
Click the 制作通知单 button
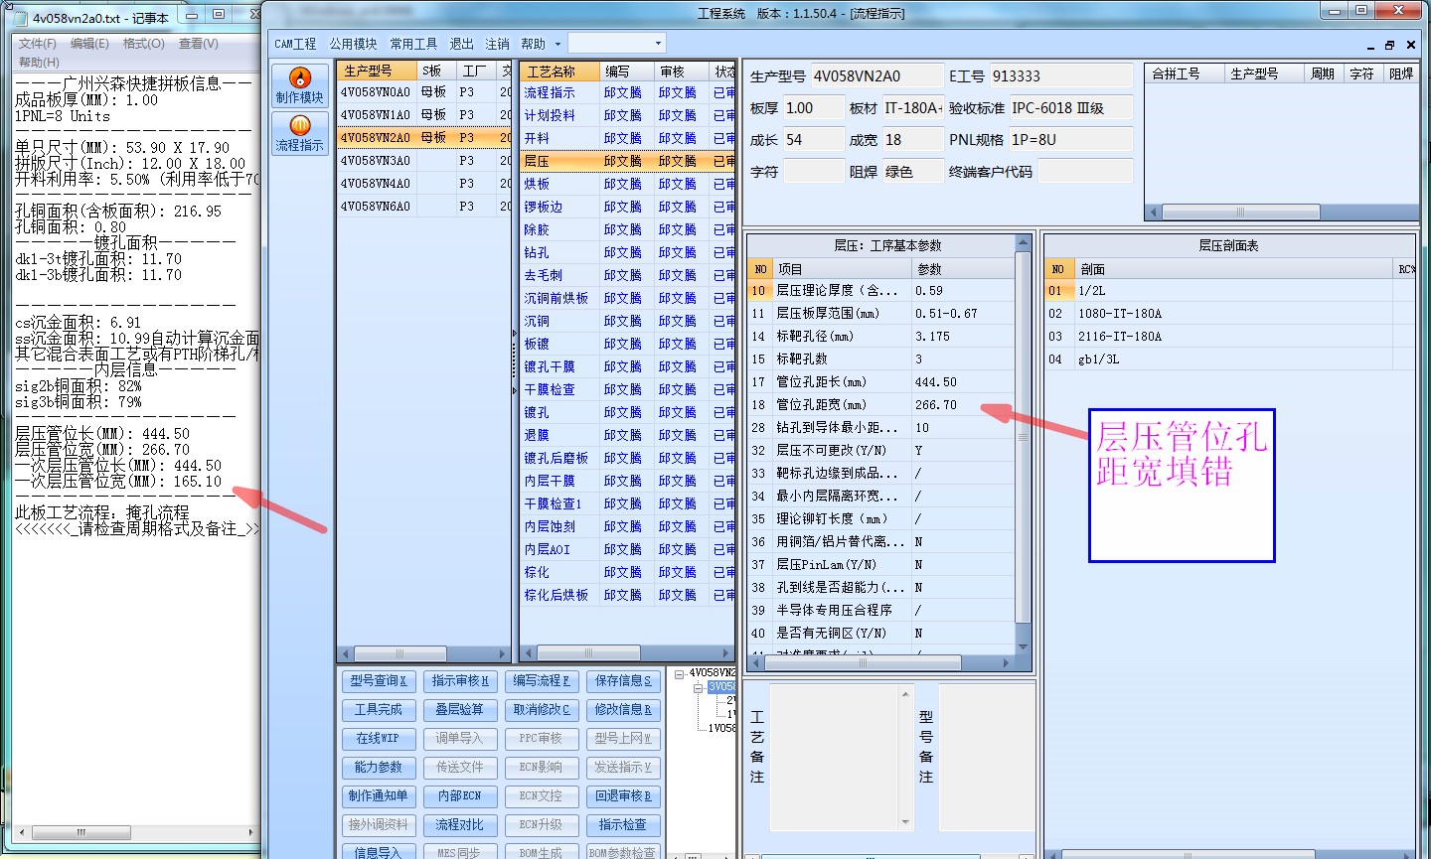click(x=379, y=796)
